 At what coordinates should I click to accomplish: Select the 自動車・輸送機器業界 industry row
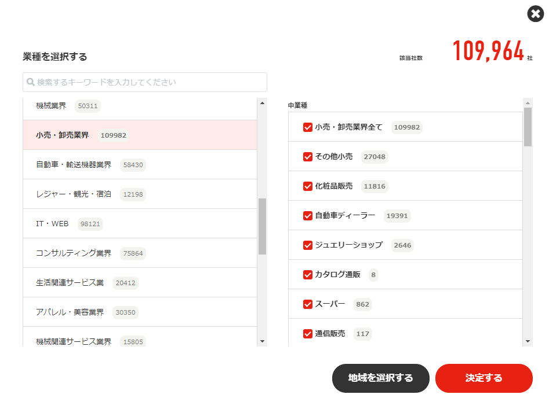point(140,165)
